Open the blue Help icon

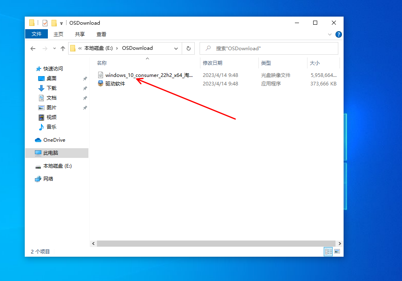338,34
